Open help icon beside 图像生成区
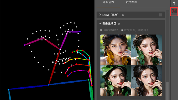 click(x=119, y=24)
